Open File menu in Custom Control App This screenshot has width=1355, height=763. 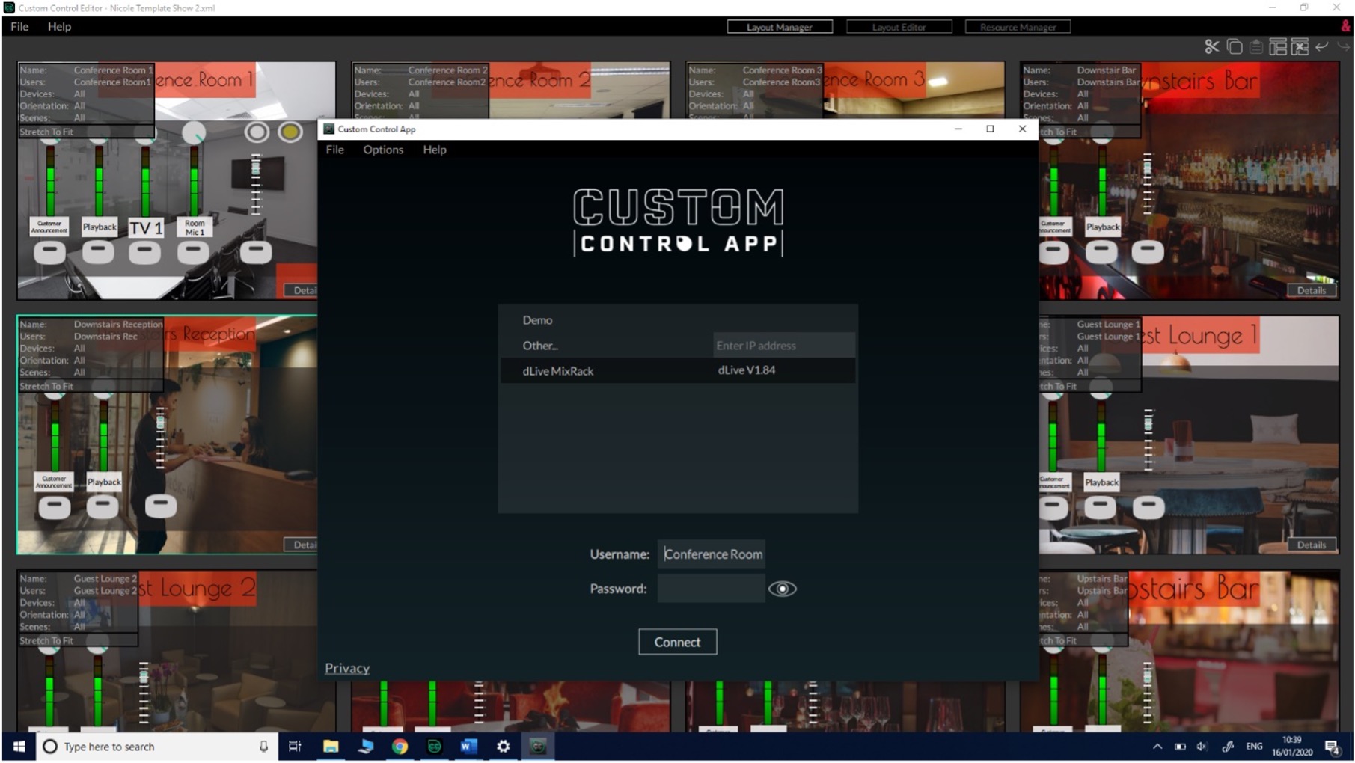334,150
